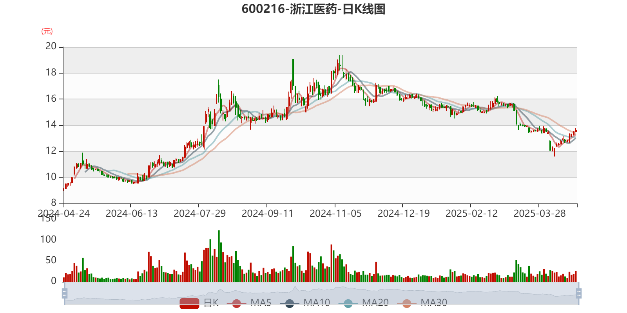Click the 2024-09-11 date label

[268, 214]
